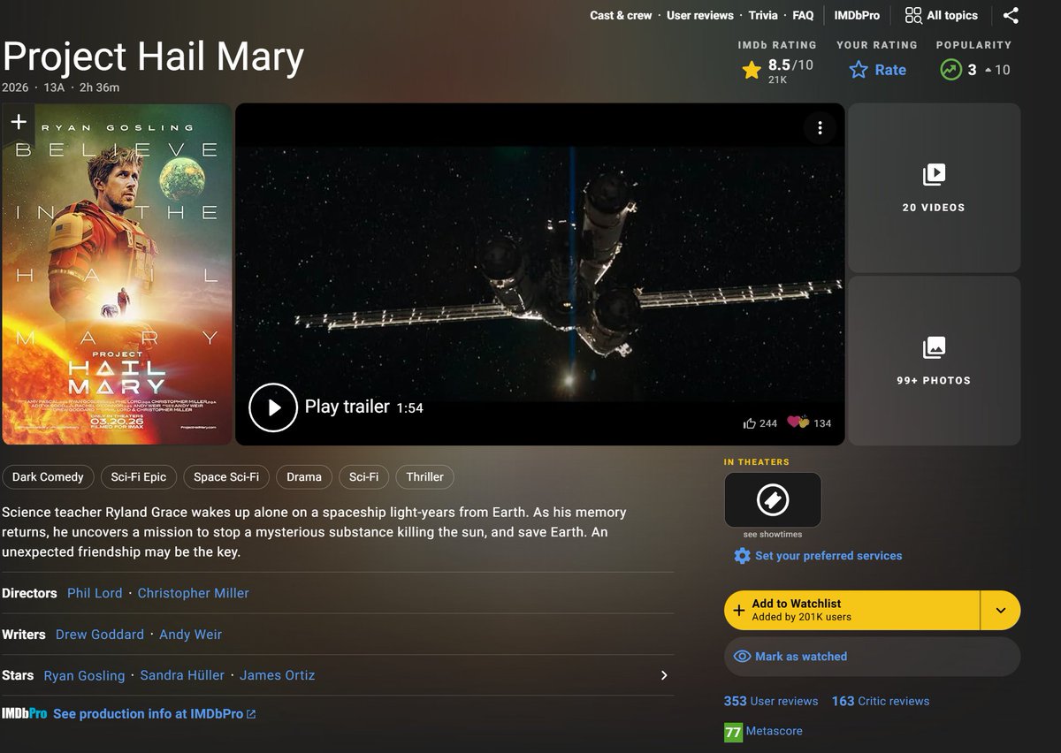Play the trailer with the circular play button
This screenshot has width=1061, height=753.
tap(273, 407)
